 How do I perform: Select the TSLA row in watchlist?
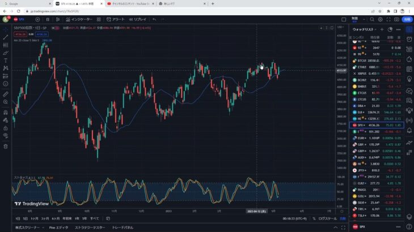coord(377,216)
